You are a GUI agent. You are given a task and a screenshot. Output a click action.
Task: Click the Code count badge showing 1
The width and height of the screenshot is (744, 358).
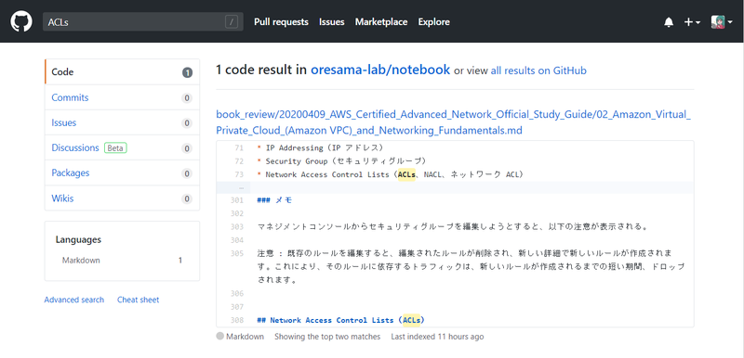click(x=188, y=73)
